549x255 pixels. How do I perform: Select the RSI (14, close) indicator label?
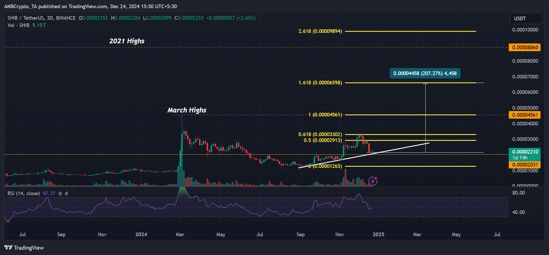click(23, 193)
